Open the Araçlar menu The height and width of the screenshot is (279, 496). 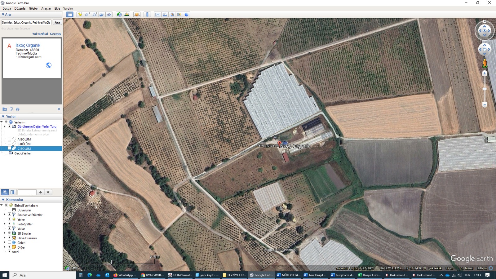coord(46,9)
